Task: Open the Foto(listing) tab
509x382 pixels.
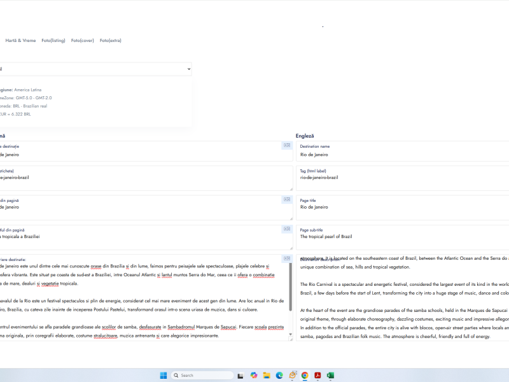Action: [53, 41]
